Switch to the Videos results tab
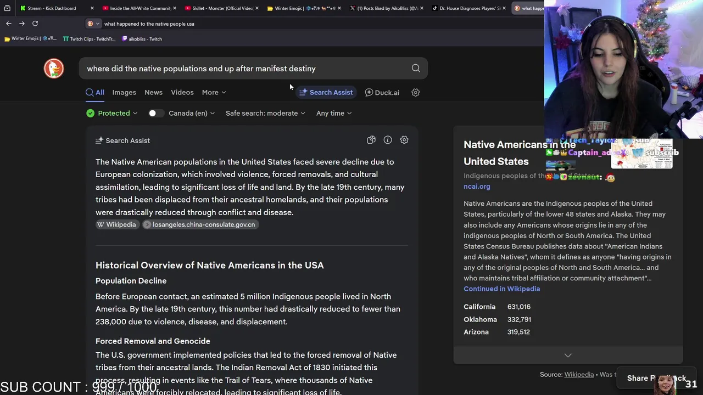 (182, 93)
